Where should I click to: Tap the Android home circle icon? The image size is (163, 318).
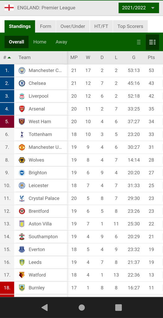pos(81,307)
